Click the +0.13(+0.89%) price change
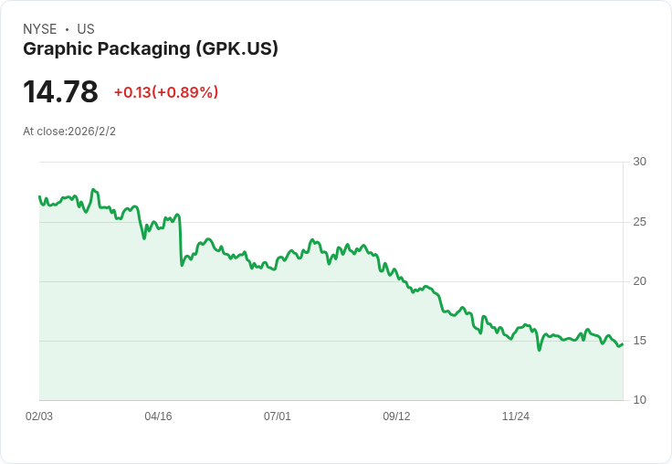 click(165, 92)
